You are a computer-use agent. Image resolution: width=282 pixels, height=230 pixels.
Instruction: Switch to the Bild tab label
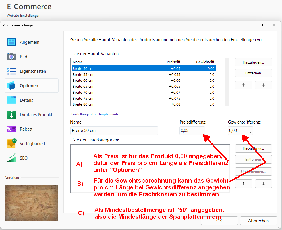point(24,57)
